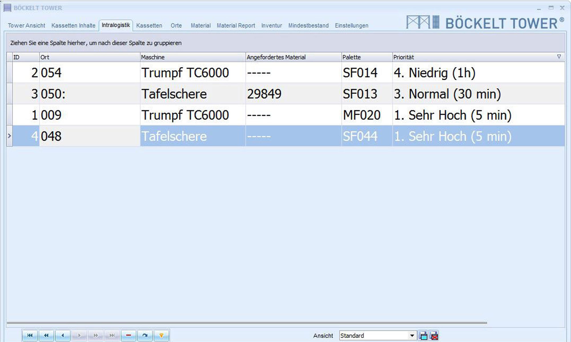Select the palette cell SF044

(x=367, y=136)
